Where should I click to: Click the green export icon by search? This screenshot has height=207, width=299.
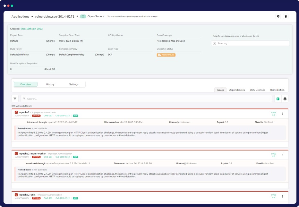[278, 99]
